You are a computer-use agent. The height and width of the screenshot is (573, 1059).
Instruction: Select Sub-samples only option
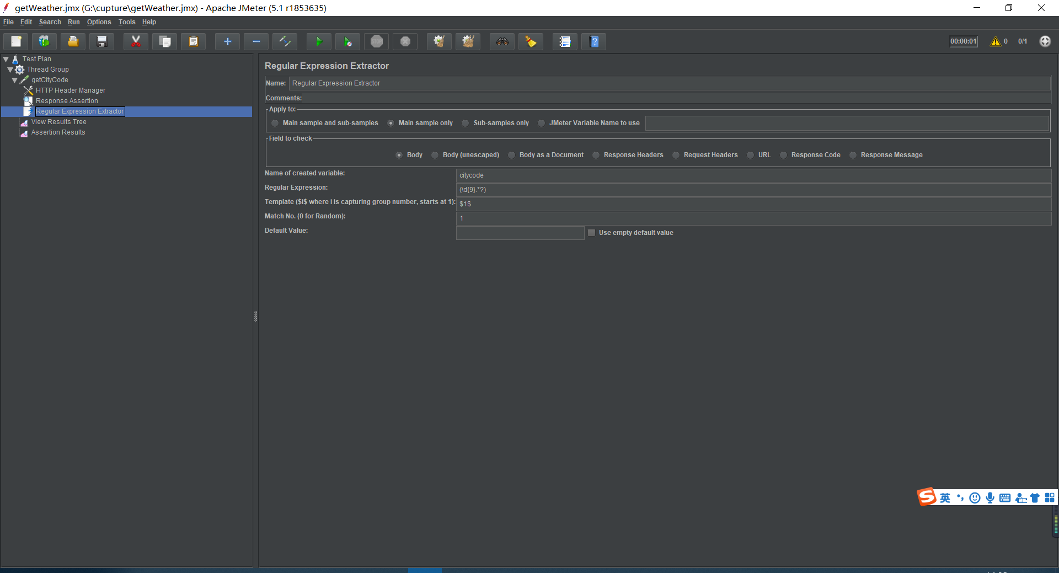point(495,123)
